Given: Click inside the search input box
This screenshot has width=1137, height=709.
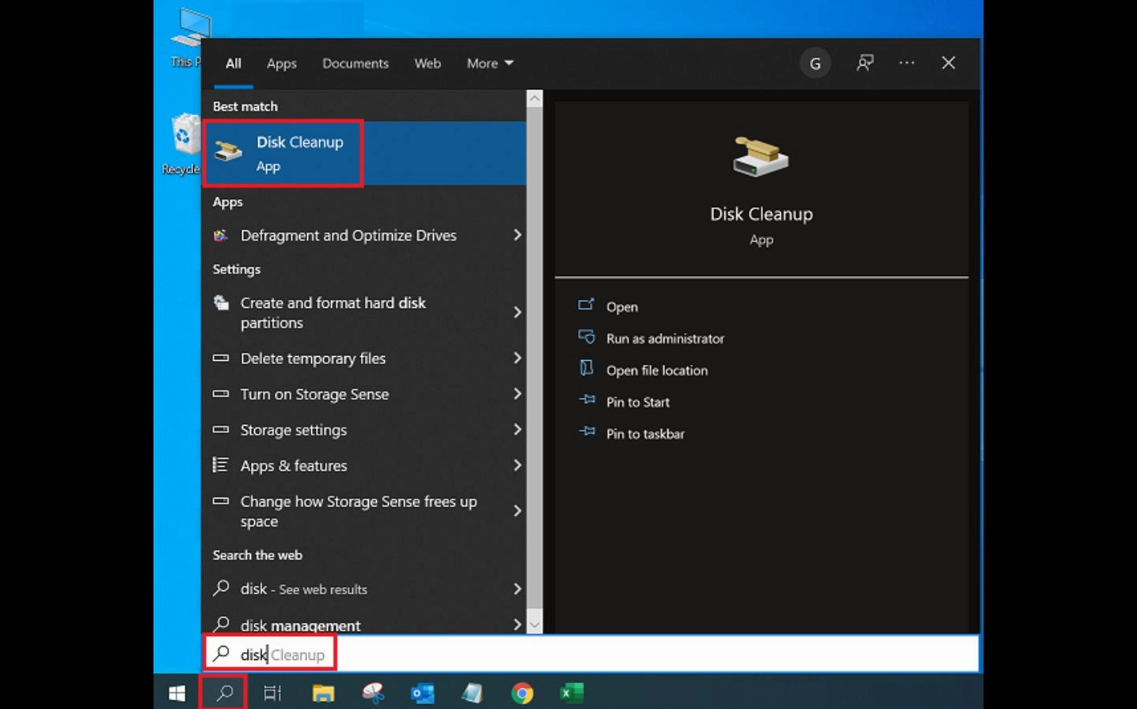Looking at the screenshot, I should pyautogui.click(x=554, y=654).
